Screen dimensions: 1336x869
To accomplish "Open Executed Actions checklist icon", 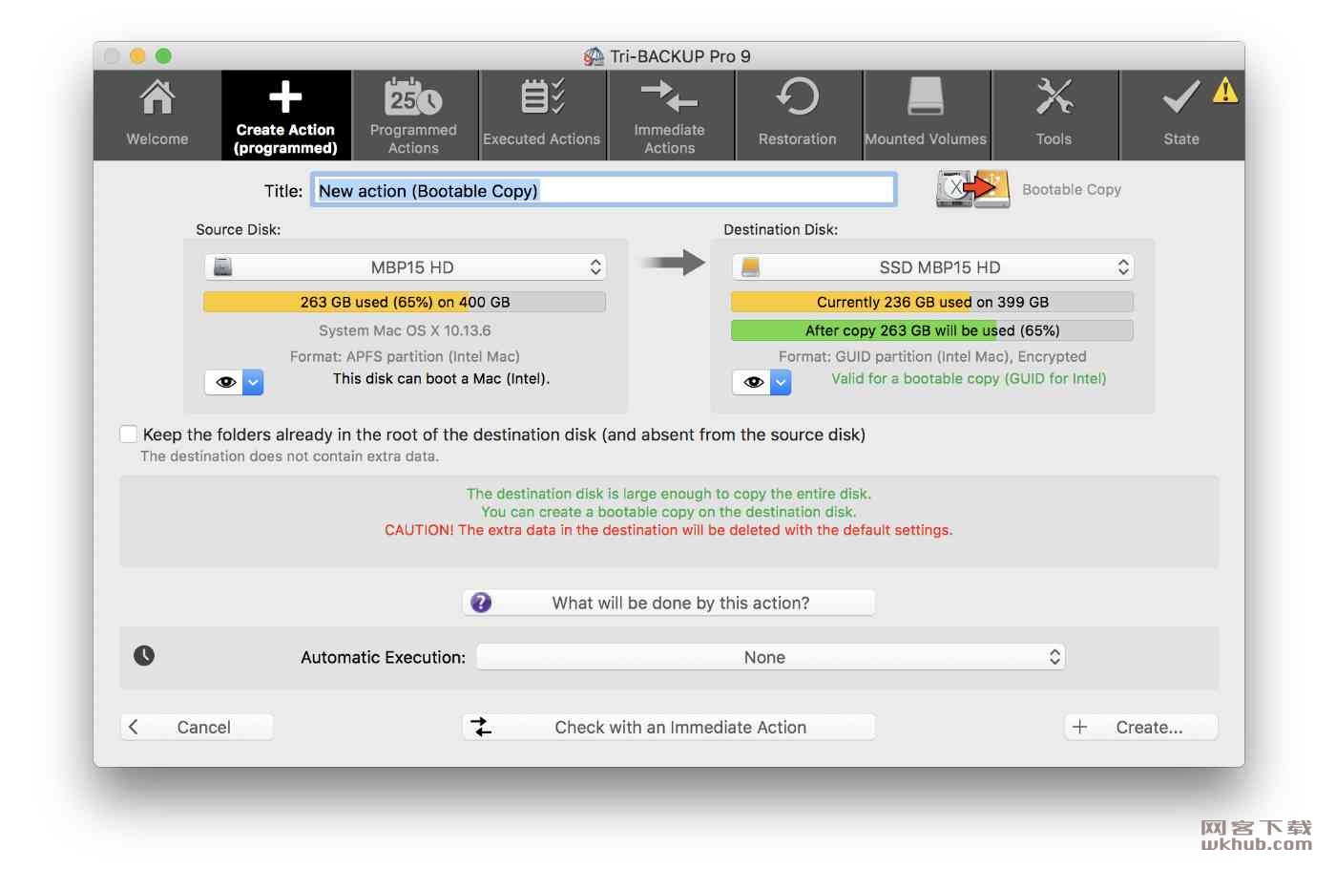I will click(542, 97).
